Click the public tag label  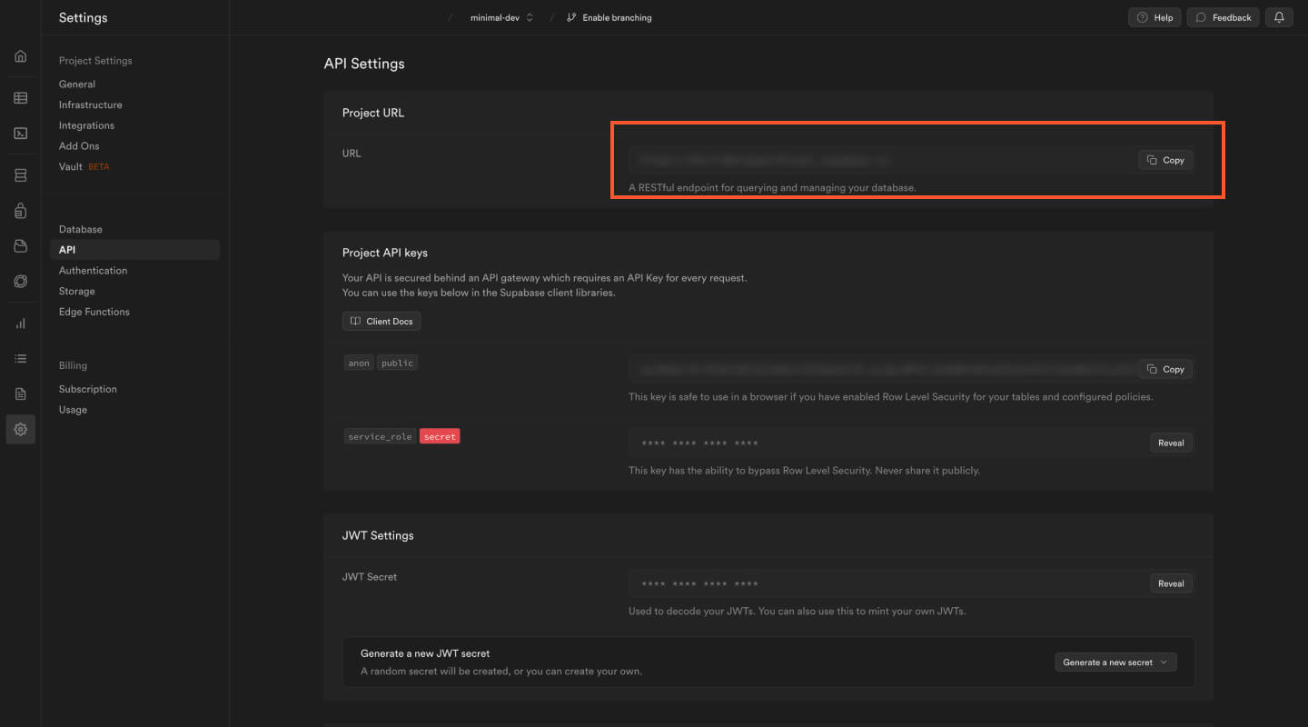tap(397, 363)
